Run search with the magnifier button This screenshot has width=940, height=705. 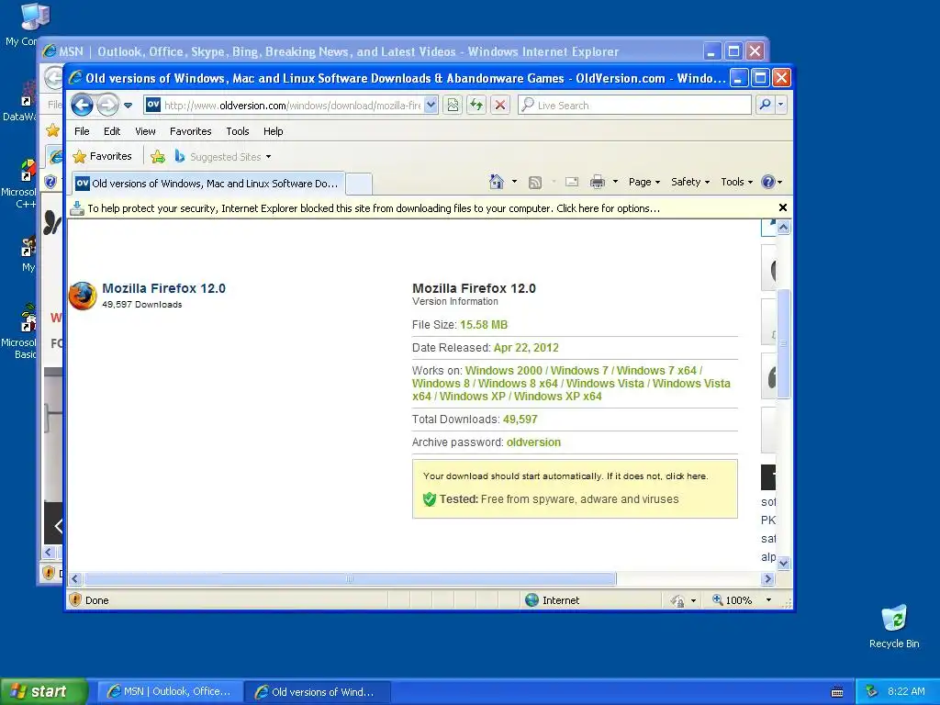[765, 105]
